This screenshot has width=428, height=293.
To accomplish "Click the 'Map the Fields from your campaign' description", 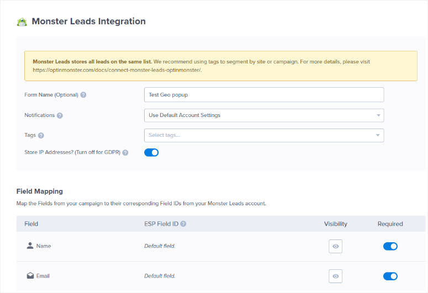I will click(x=141, y=204).
